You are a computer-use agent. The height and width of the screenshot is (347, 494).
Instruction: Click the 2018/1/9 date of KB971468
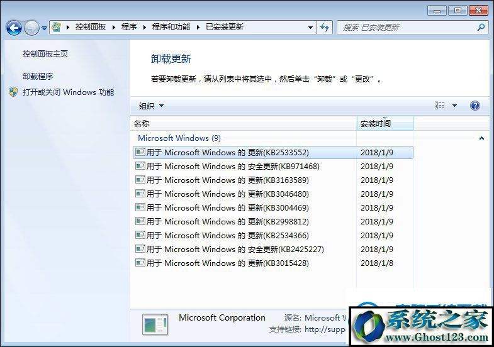[x=377, y=167]
